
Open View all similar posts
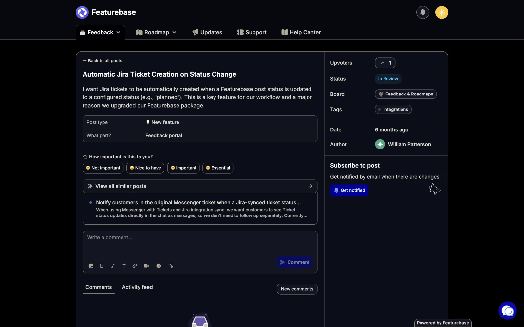[200, 186]
